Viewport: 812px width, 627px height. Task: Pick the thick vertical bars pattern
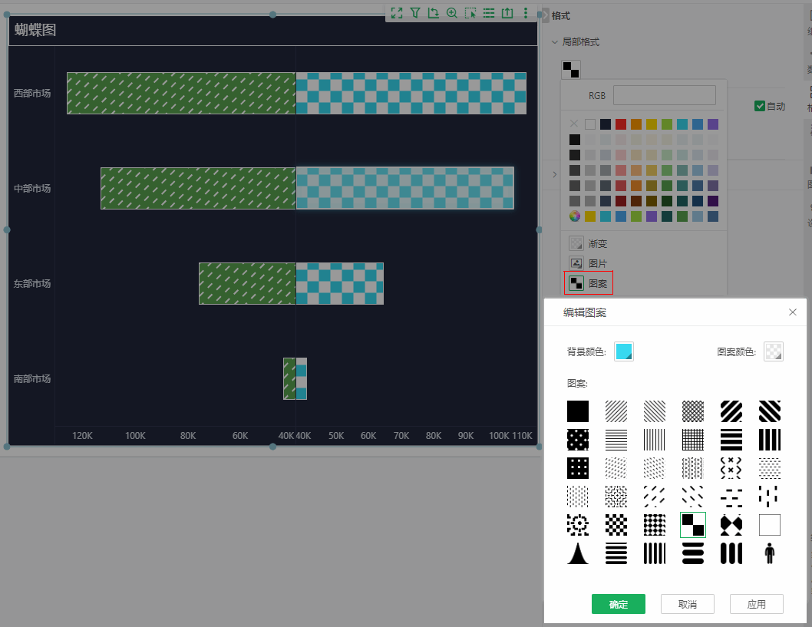coord(770,440)
